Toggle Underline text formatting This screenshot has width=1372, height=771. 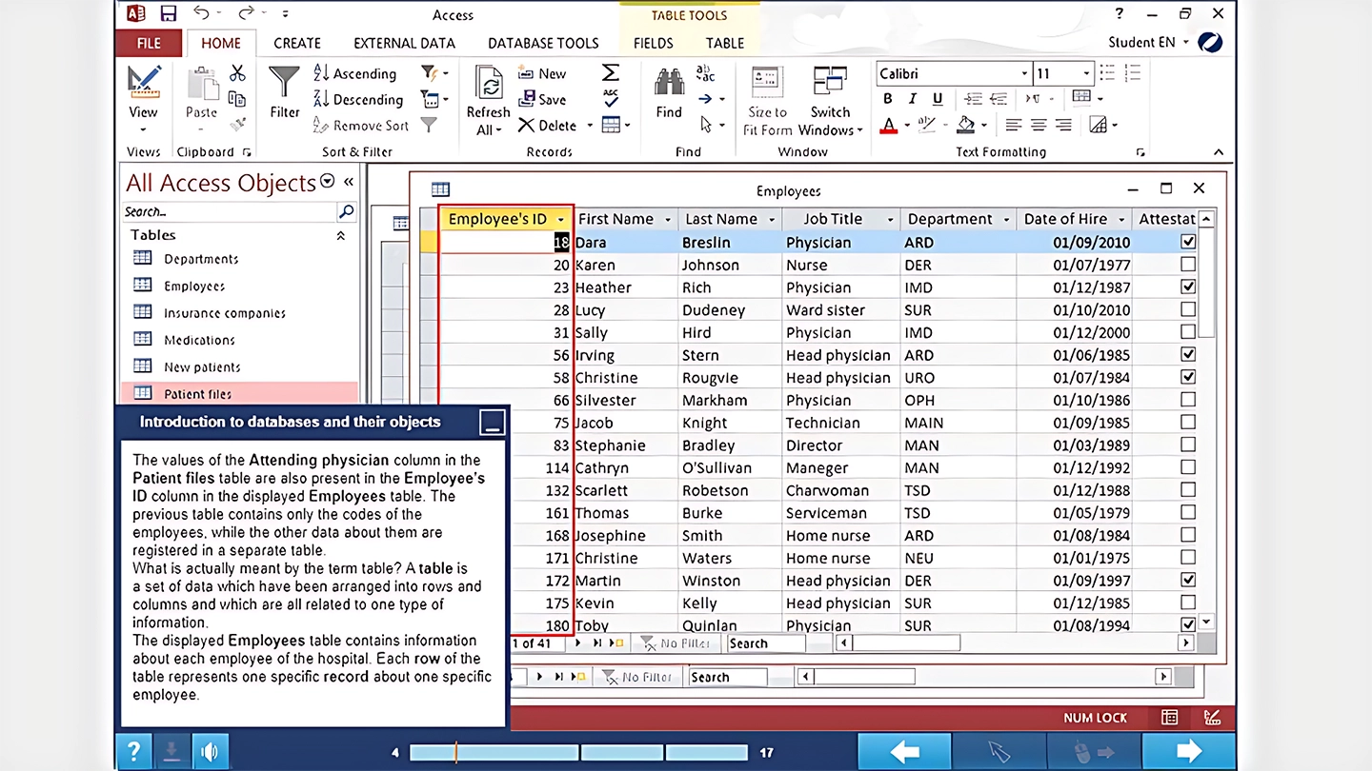(938, 99)
